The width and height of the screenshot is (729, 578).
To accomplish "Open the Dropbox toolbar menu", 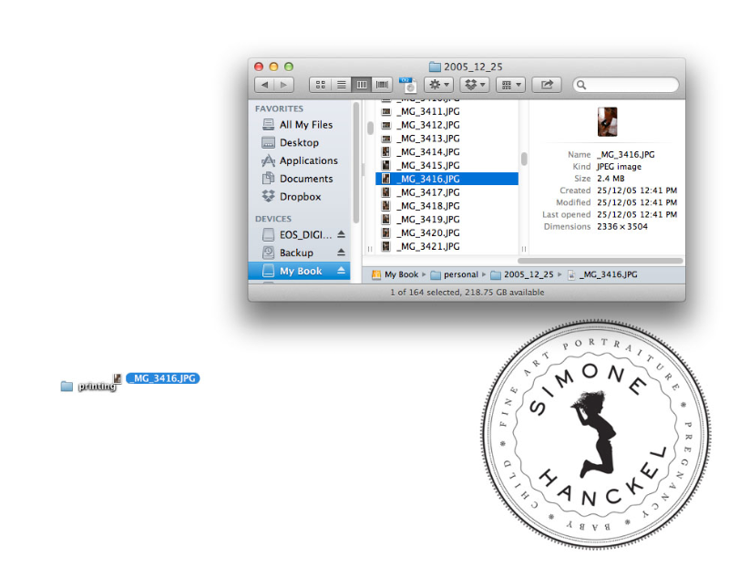I will (x=475, y=85).
